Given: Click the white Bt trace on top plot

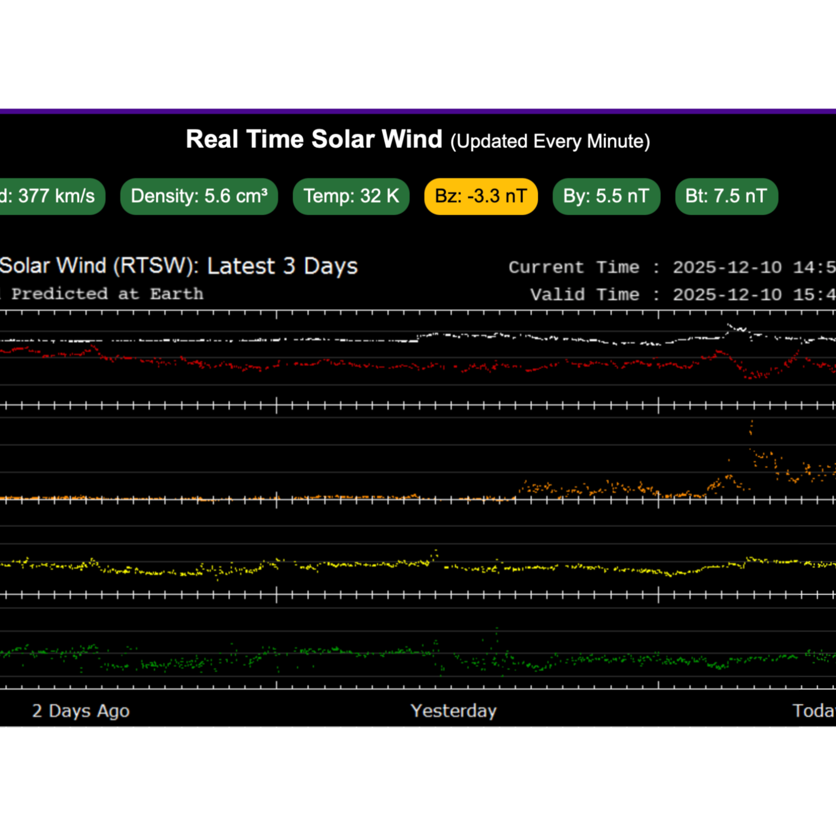Looking at the screenshot, I should pyautogui.click(x=366, y=340).
